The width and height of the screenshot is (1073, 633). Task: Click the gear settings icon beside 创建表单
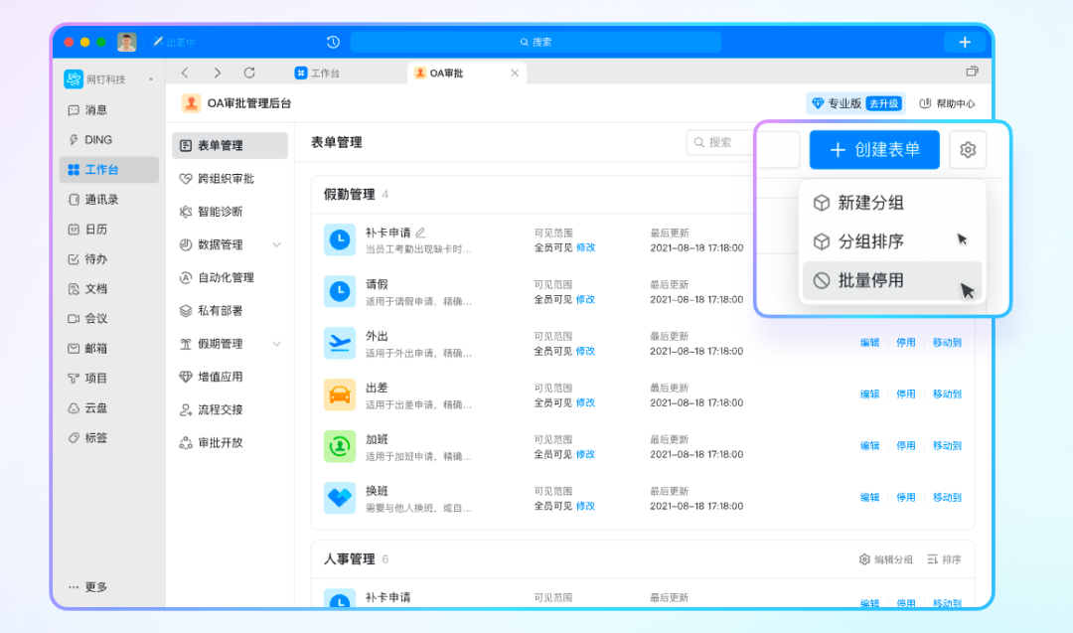coord(968,150)
